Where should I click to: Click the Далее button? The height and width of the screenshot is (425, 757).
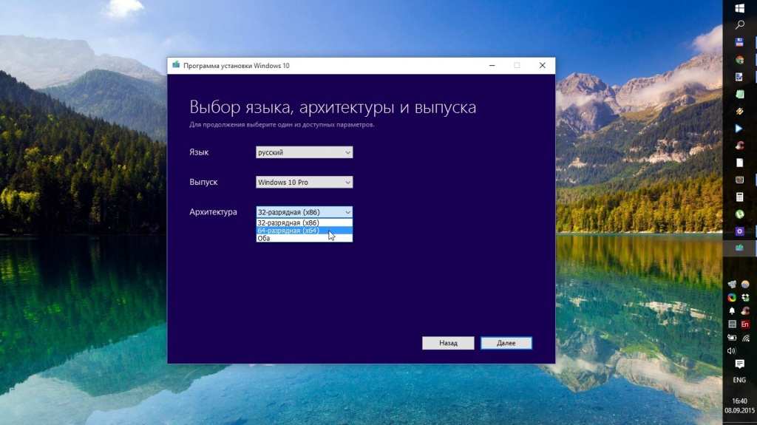tap(506, 343)
